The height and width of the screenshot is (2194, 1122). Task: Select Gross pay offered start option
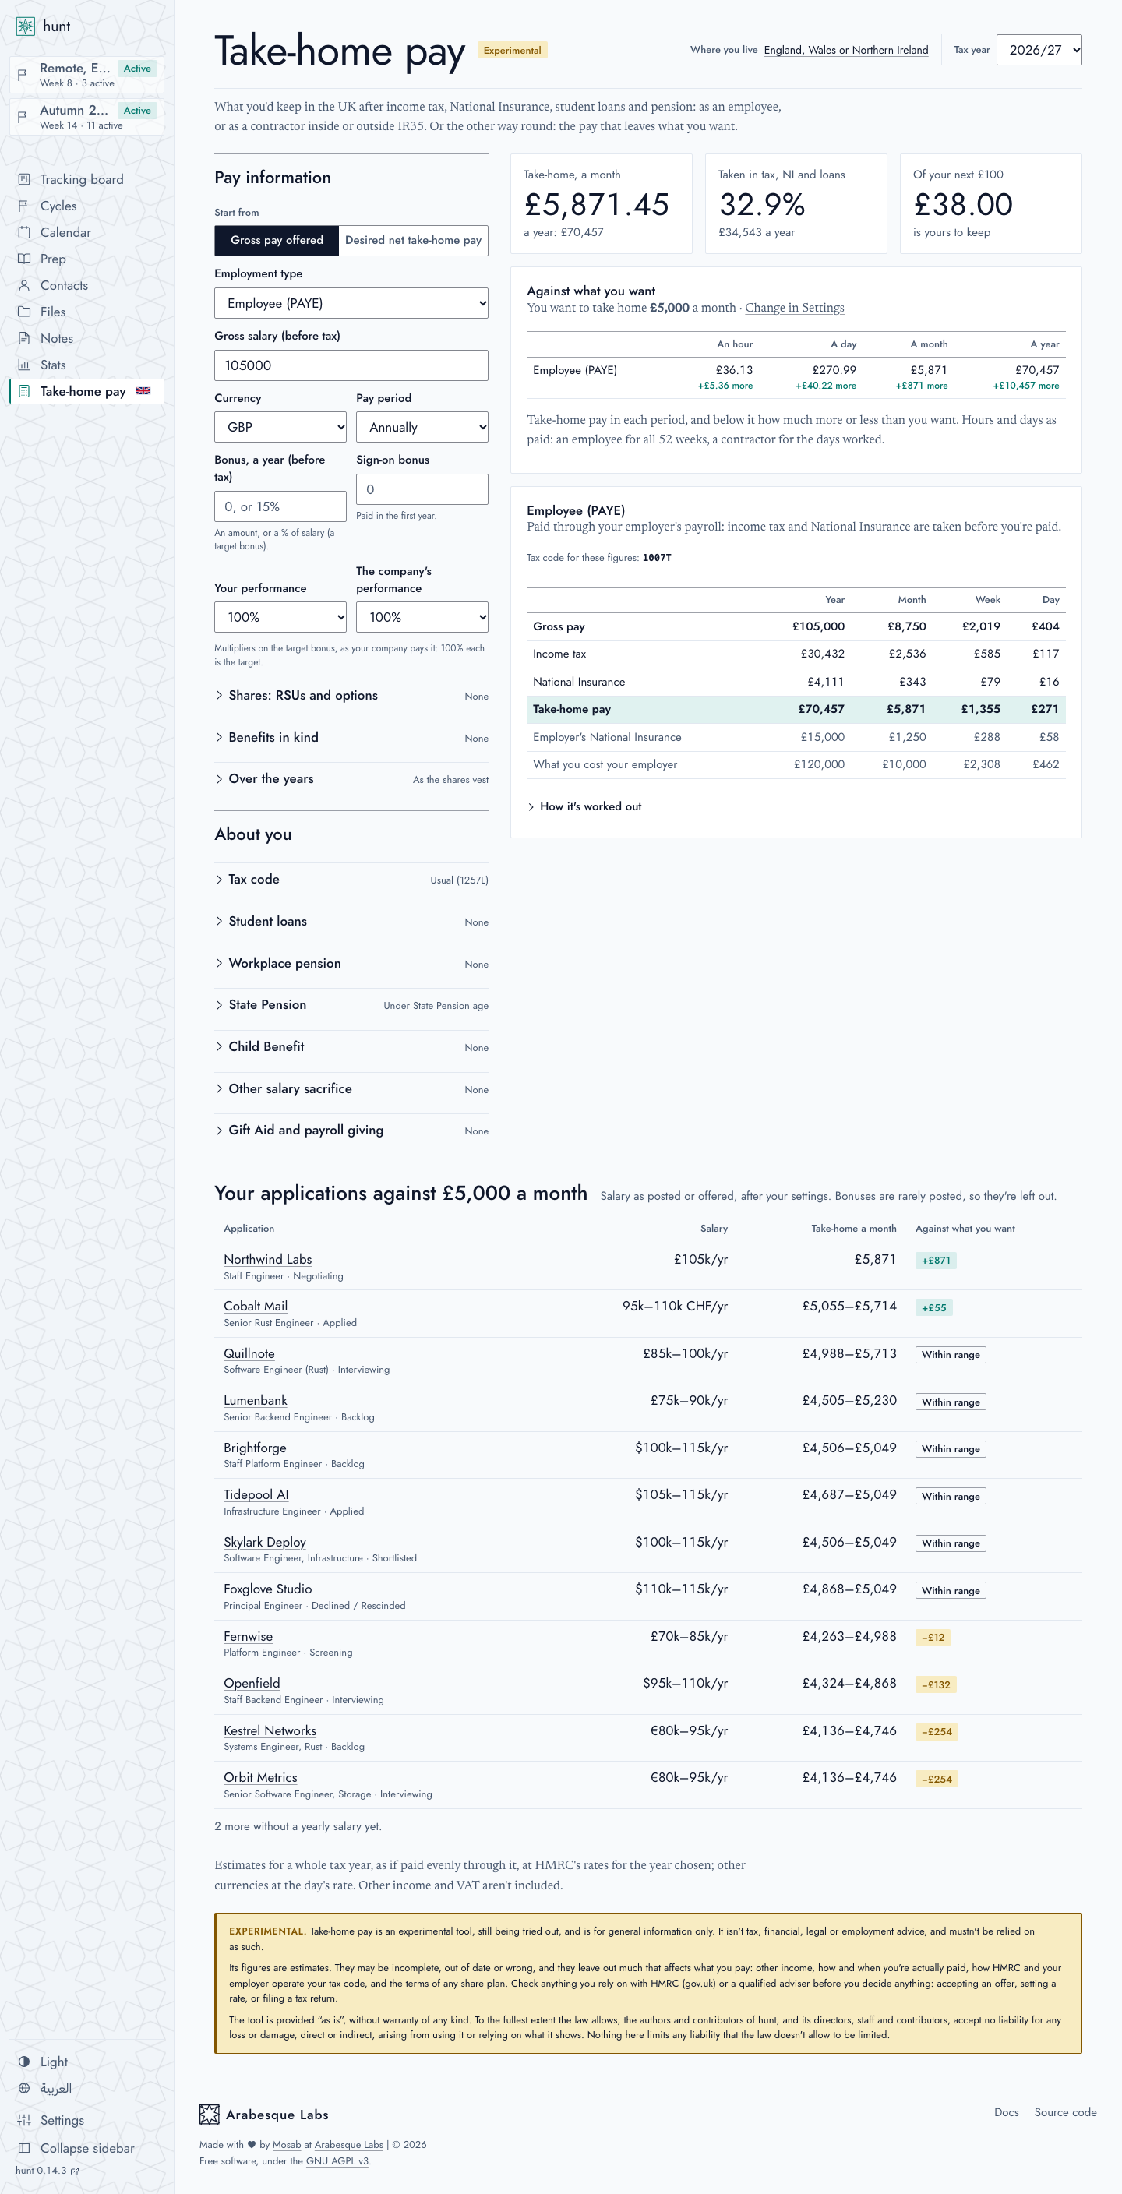coord(277,240)
